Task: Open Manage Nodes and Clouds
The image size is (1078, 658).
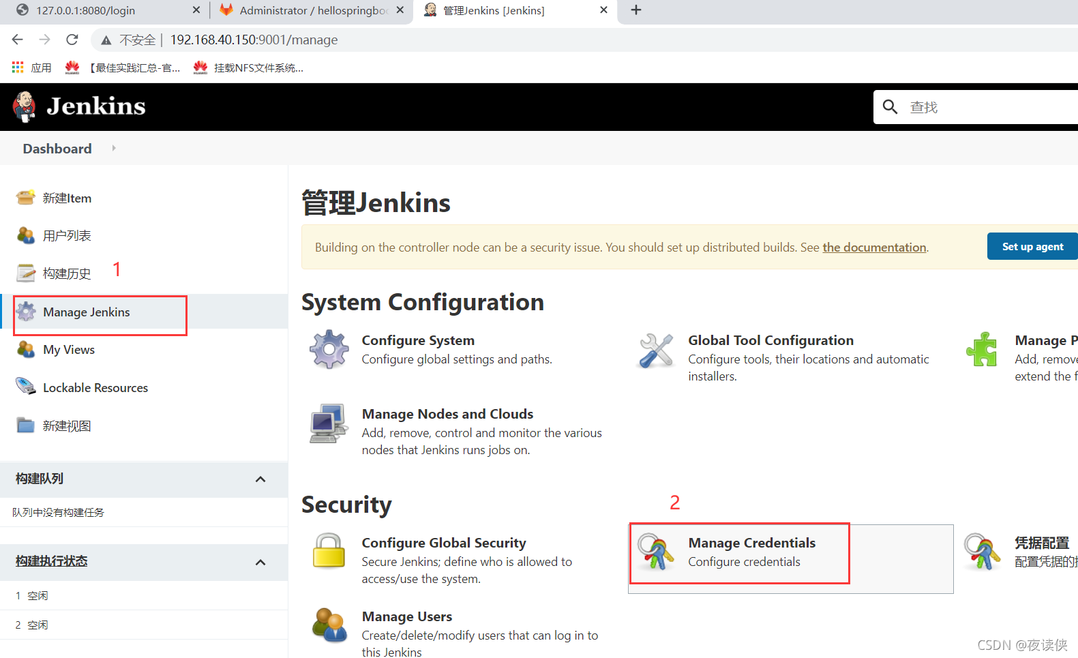Action: pyautogui.click(x=447, y=414)
